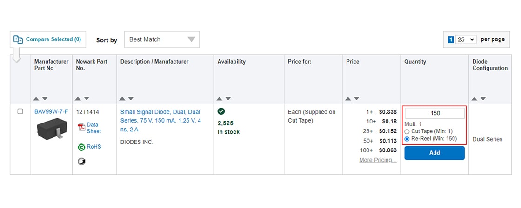Click the green RoHS compliance icon
This screenshot has width=521, height=208.
[x=81, y=147]
